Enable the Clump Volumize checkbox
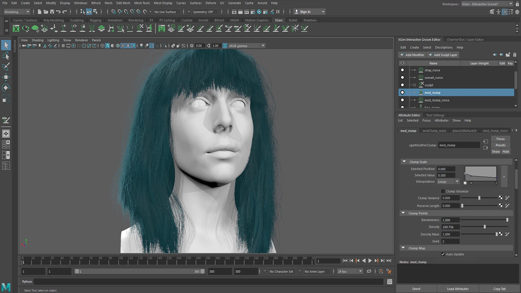This screenshot has width=521, height=293. (x=443, y=191)
